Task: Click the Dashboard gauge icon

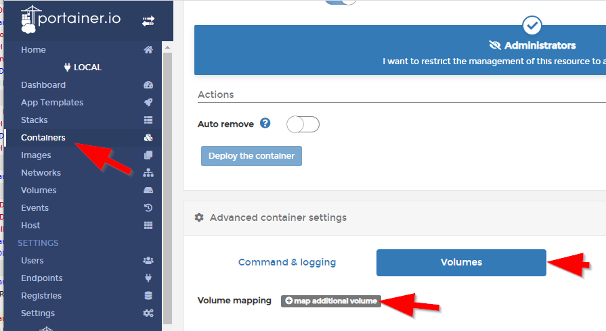Action: (x=148, y=85)
